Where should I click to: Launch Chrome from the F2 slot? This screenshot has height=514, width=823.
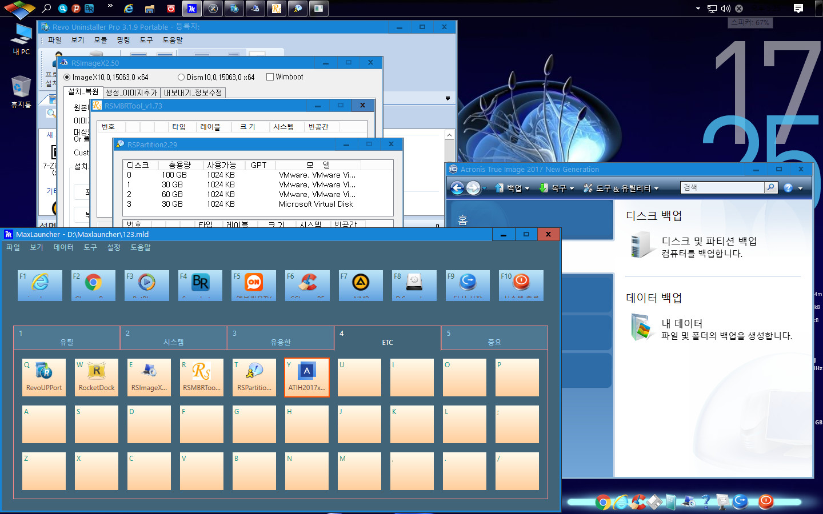click(x=93, y=285)
